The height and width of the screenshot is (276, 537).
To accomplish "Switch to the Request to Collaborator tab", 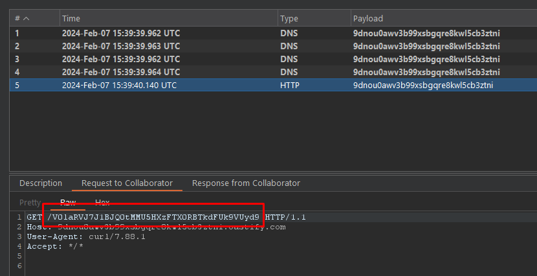I will pyautogui.click(x=127, y=183).
